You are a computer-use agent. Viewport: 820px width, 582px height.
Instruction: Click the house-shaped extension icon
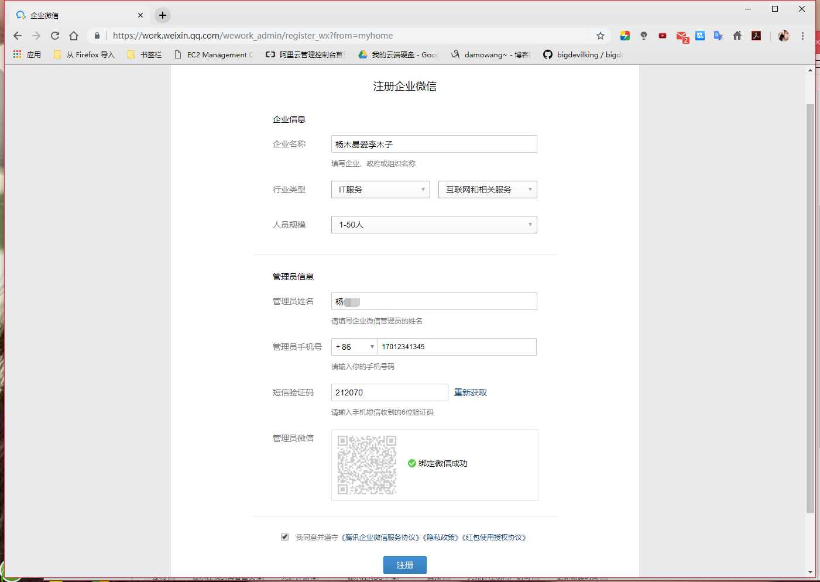[x=737, y=36]
